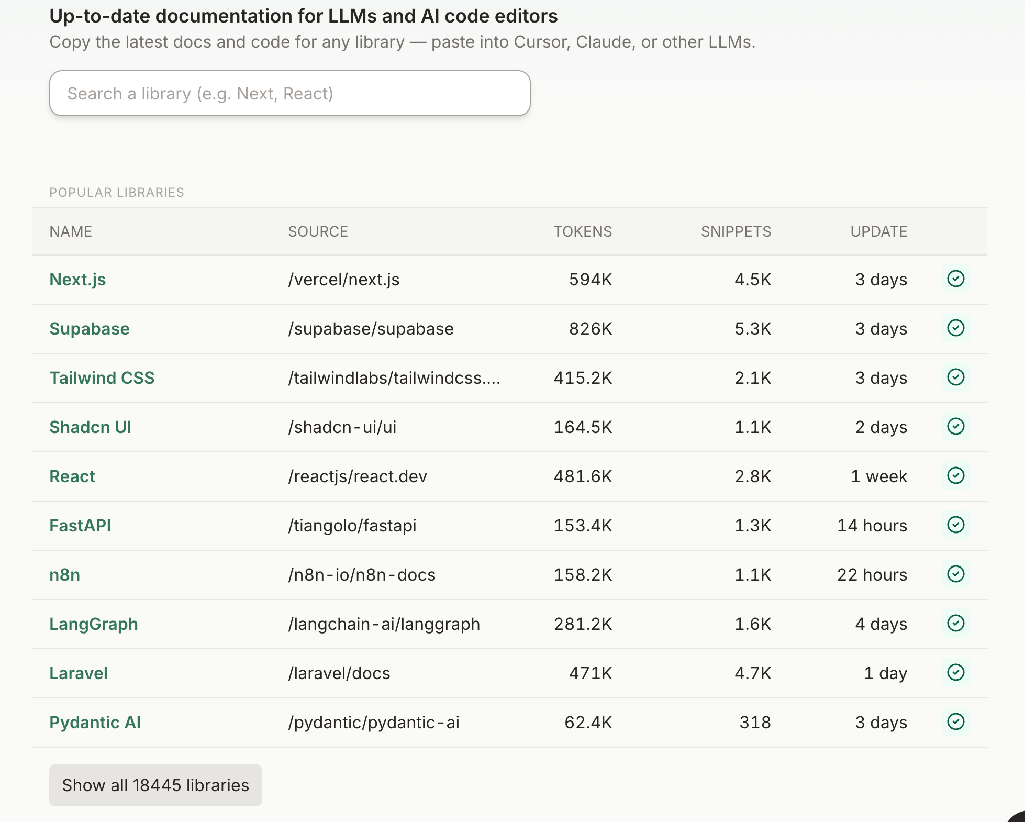Click the 4.7K snippets value

pyautogui.click(x=753, y=673)
